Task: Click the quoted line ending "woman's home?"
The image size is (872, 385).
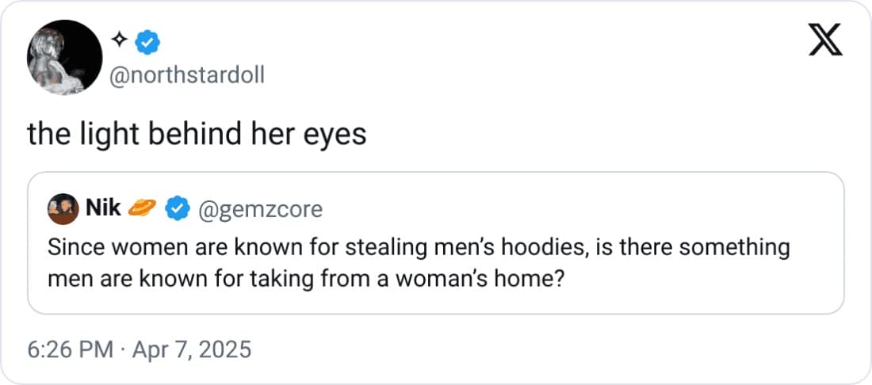Action: [305, 280]
